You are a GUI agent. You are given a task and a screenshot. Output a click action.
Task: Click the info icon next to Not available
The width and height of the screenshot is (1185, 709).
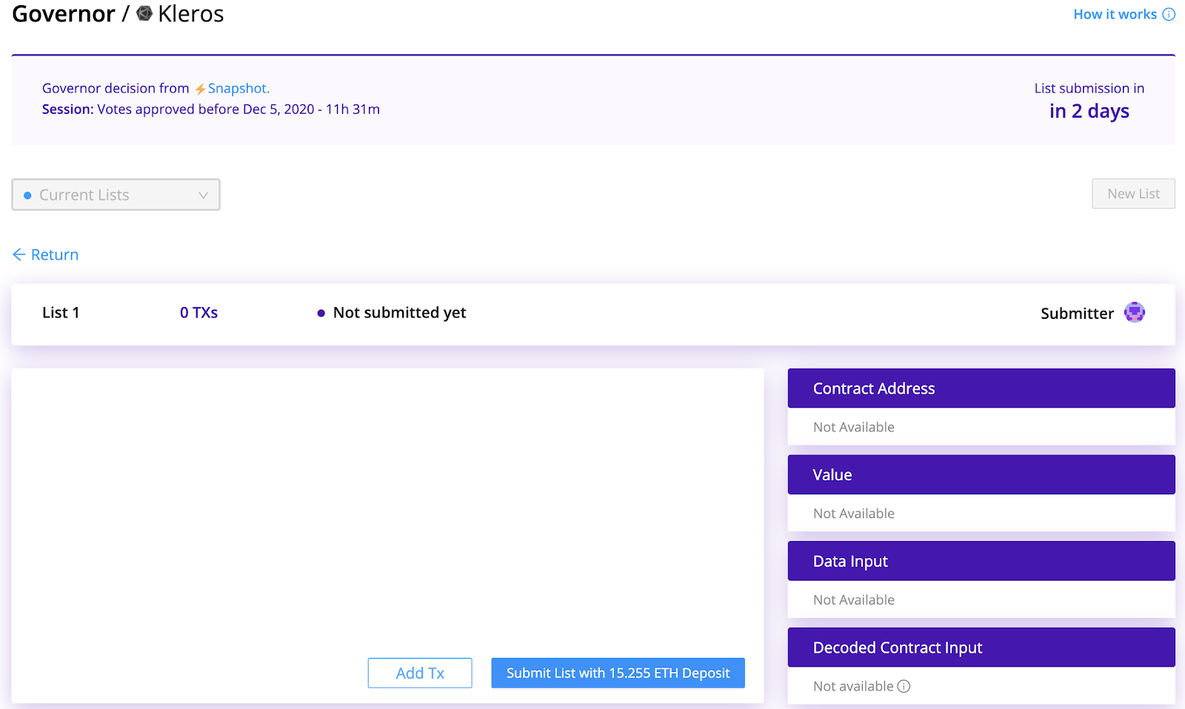(x=904, y=686)
